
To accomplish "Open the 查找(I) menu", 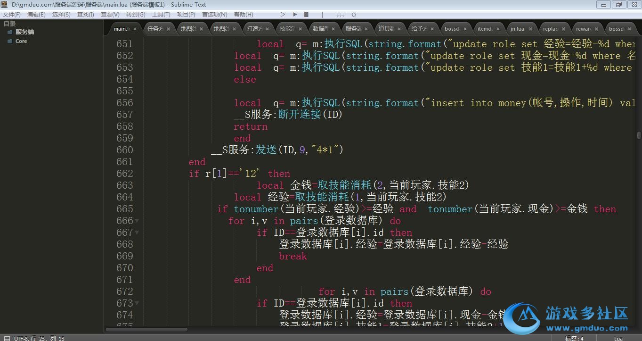I will [x=85, y=15].
